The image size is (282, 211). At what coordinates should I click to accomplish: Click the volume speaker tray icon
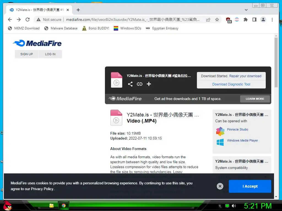(234, 206)
